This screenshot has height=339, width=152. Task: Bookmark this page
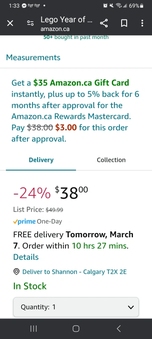124,23
